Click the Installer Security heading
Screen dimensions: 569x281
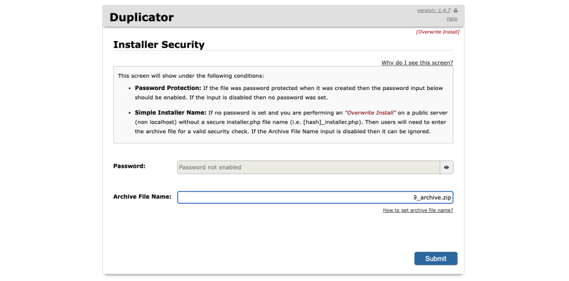pos(159,44)
